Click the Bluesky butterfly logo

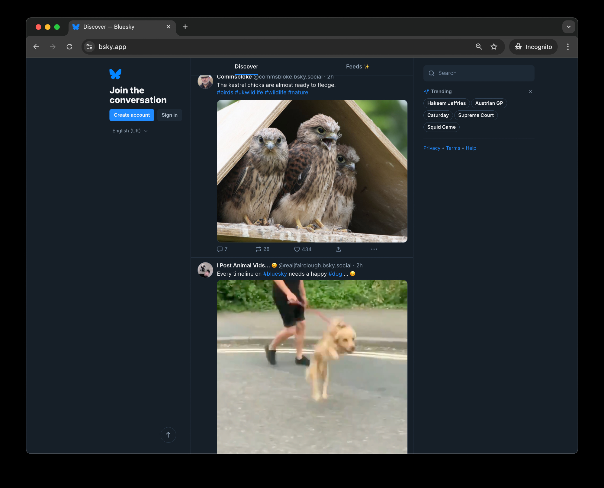coord(115,74)
